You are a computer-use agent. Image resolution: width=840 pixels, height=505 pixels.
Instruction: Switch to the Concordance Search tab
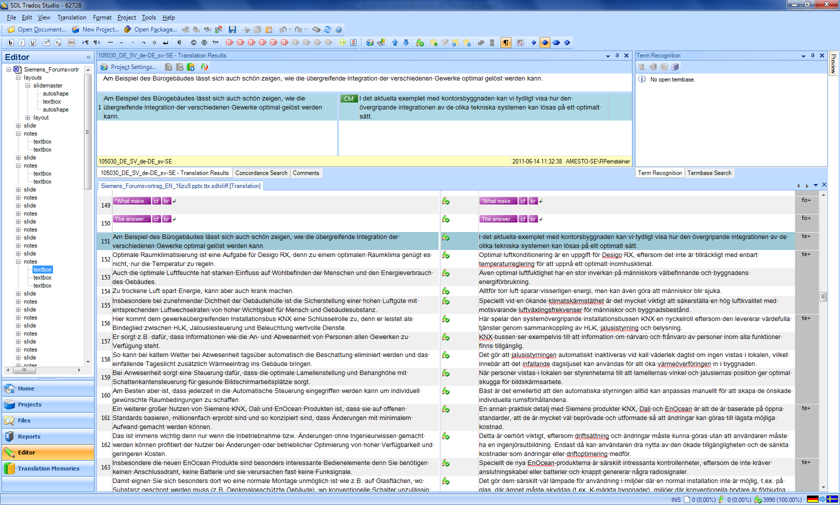point(261,173)
